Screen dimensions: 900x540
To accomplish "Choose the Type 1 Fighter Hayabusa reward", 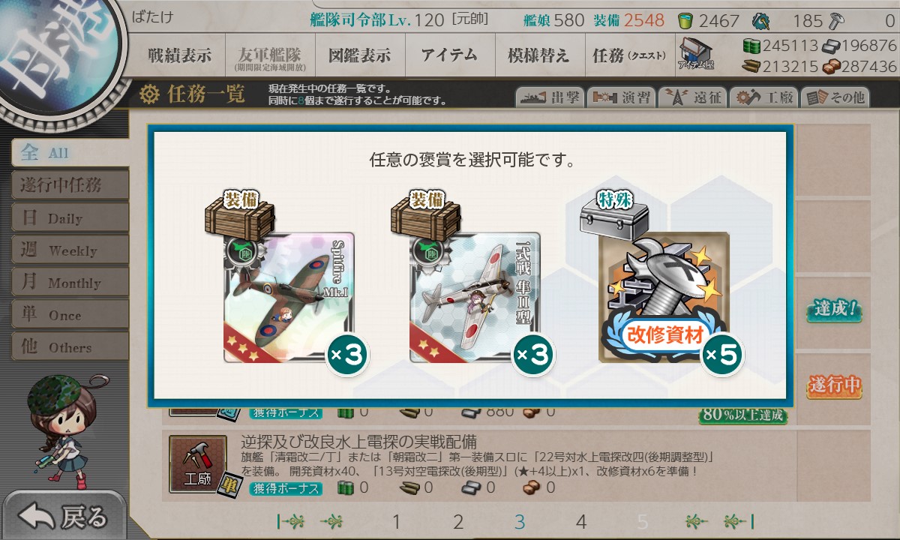I will (475, 297).
